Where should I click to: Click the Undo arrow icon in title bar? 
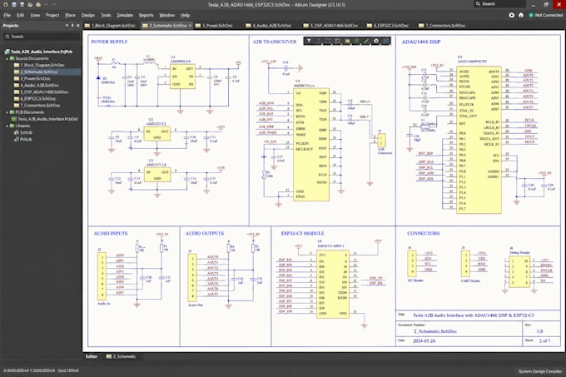point(47,4)
